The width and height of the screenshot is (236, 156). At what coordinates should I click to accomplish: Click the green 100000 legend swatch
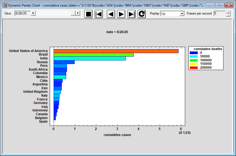click(x=194, y=60)
